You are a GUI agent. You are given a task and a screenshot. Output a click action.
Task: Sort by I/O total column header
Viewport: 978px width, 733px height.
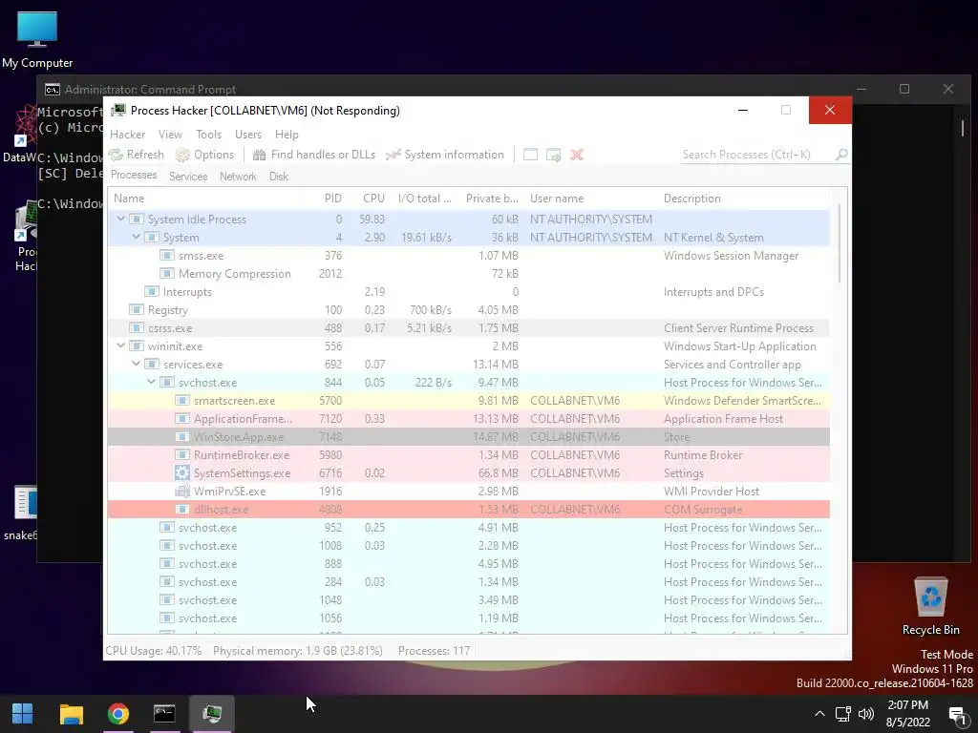coord(423,199)
